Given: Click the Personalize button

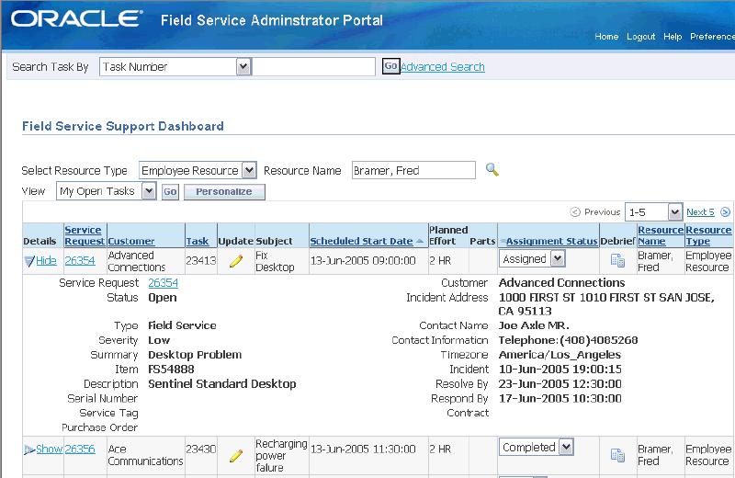Looking at the screenshot, I should 224,192.
